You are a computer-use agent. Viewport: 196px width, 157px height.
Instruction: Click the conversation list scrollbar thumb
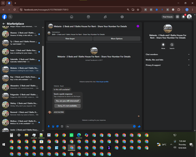tap(43, 68)
